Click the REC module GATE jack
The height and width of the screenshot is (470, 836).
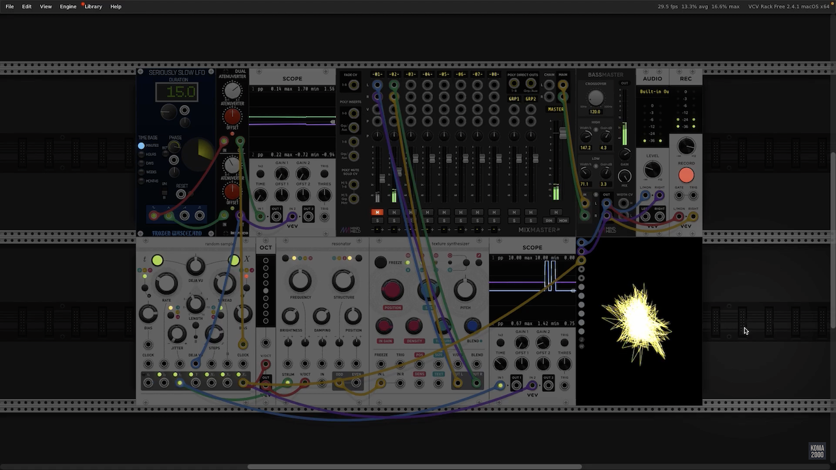point(679,195)
